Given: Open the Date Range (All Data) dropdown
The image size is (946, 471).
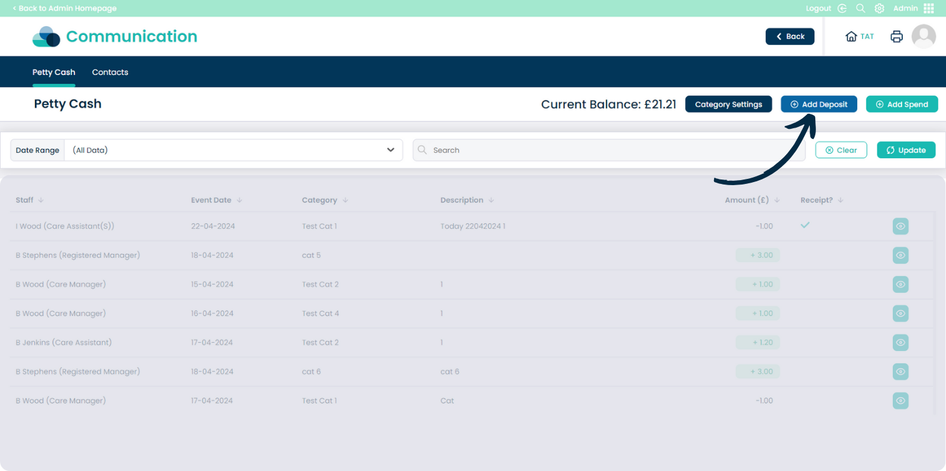Looking at the screenshot, I should (x=234, y=150).
